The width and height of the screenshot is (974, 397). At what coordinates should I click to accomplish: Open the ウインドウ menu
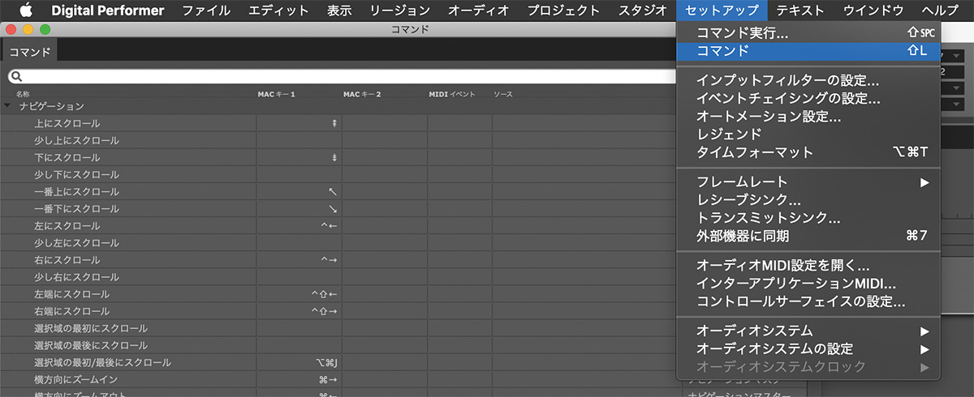pos(873,11)
